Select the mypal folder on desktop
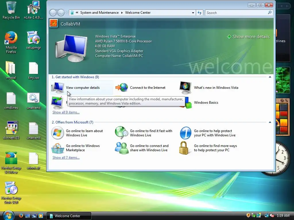 11,70
